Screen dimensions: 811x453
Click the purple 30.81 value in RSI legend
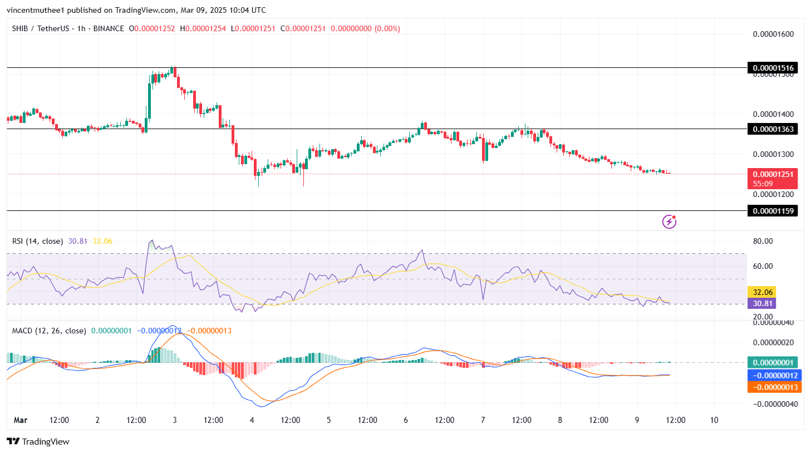78,241
